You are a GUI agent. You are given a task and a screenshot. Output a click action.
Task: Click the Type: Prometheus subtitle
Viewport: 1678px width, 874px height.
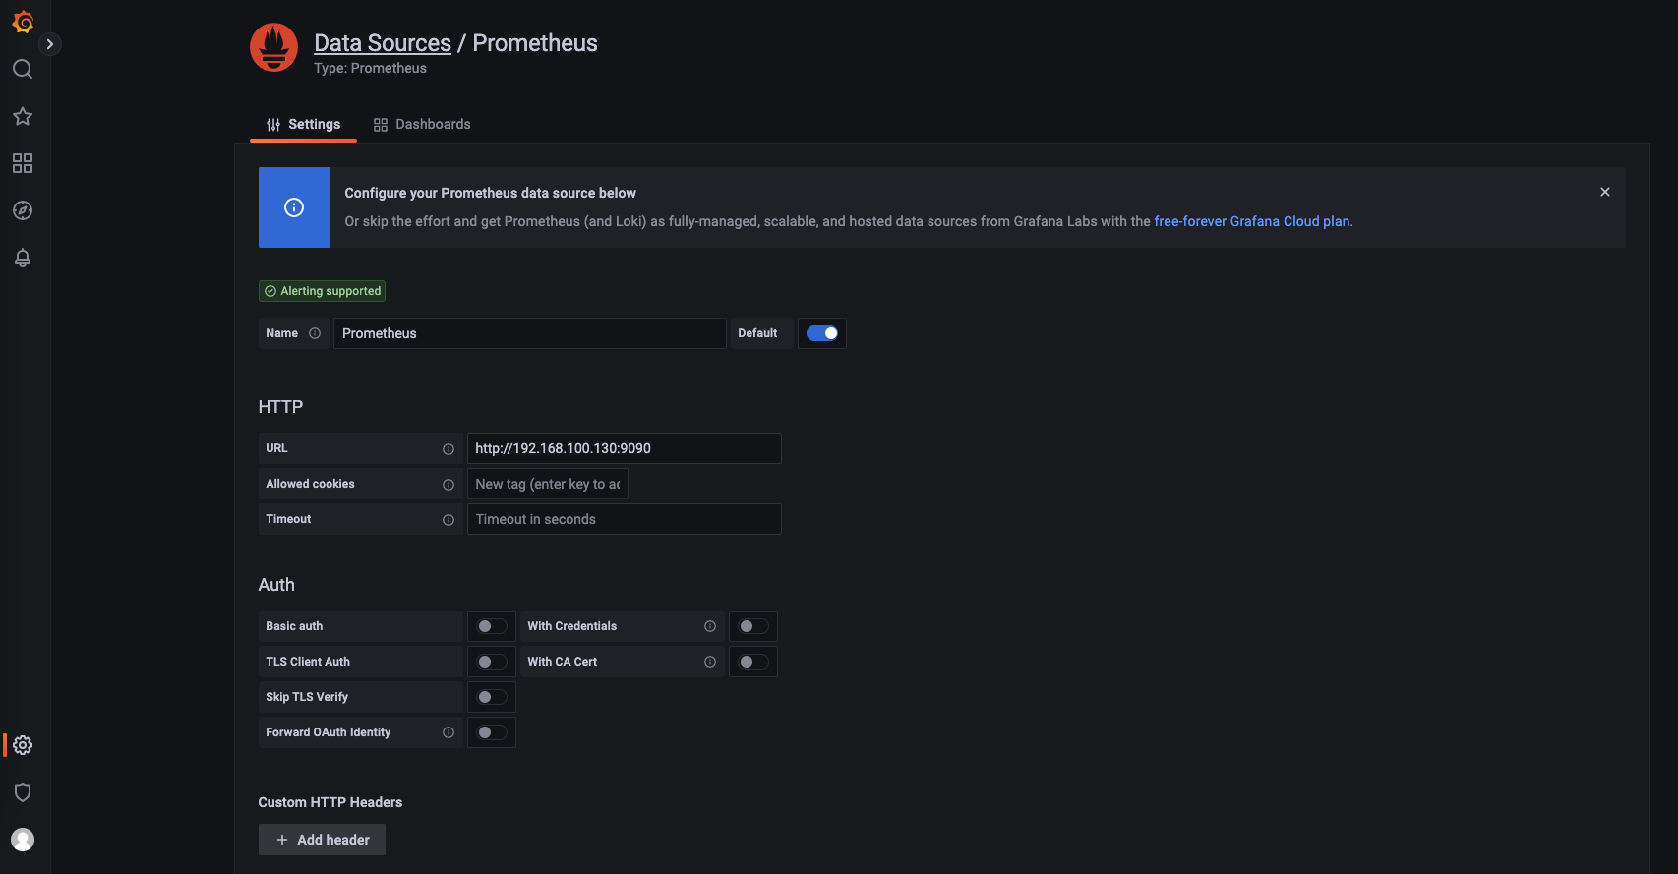click(x=370, y=68)
